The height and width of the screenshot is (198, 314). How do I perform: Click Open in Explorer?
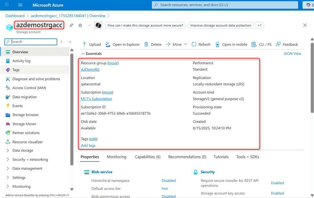(122, 44)
